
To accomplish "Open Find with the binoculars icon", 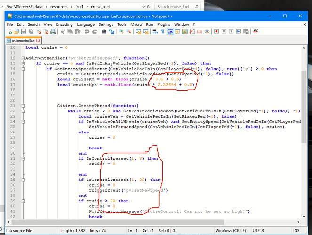I will point(104,31).
